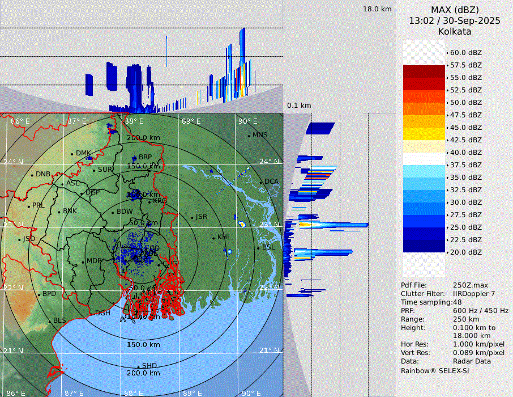Click the 13:02 / 30-Sep-2025 timestamp
The image size is (513, 397).
click(455, 21)
